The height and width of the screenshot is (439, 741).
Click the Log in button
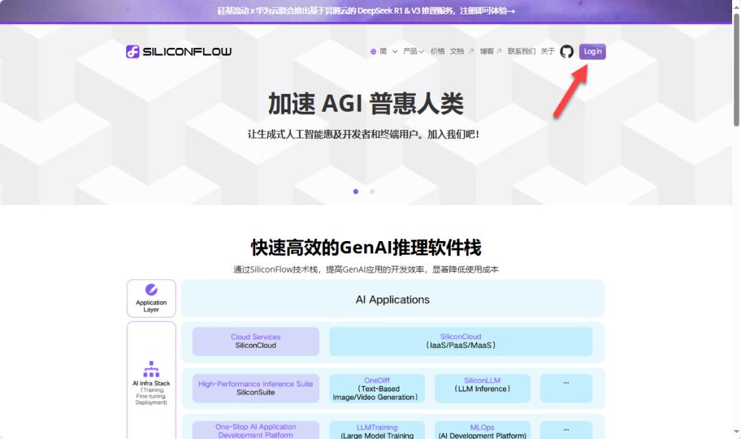593,51
